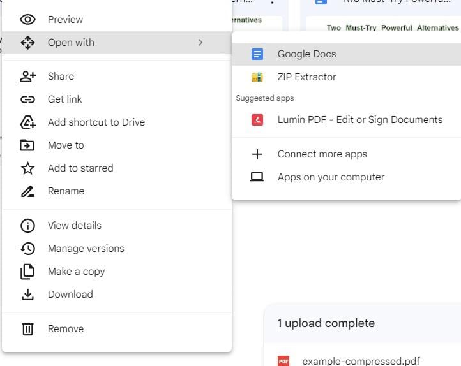Viewport: 461px width, 366px height.
Task: Click the Share person-plus icon
Action: [27, 77]
